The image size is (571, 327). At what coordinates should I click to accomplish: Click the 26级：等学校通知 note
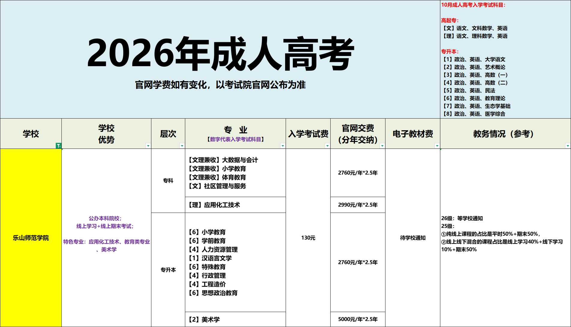tap(462, 218)
